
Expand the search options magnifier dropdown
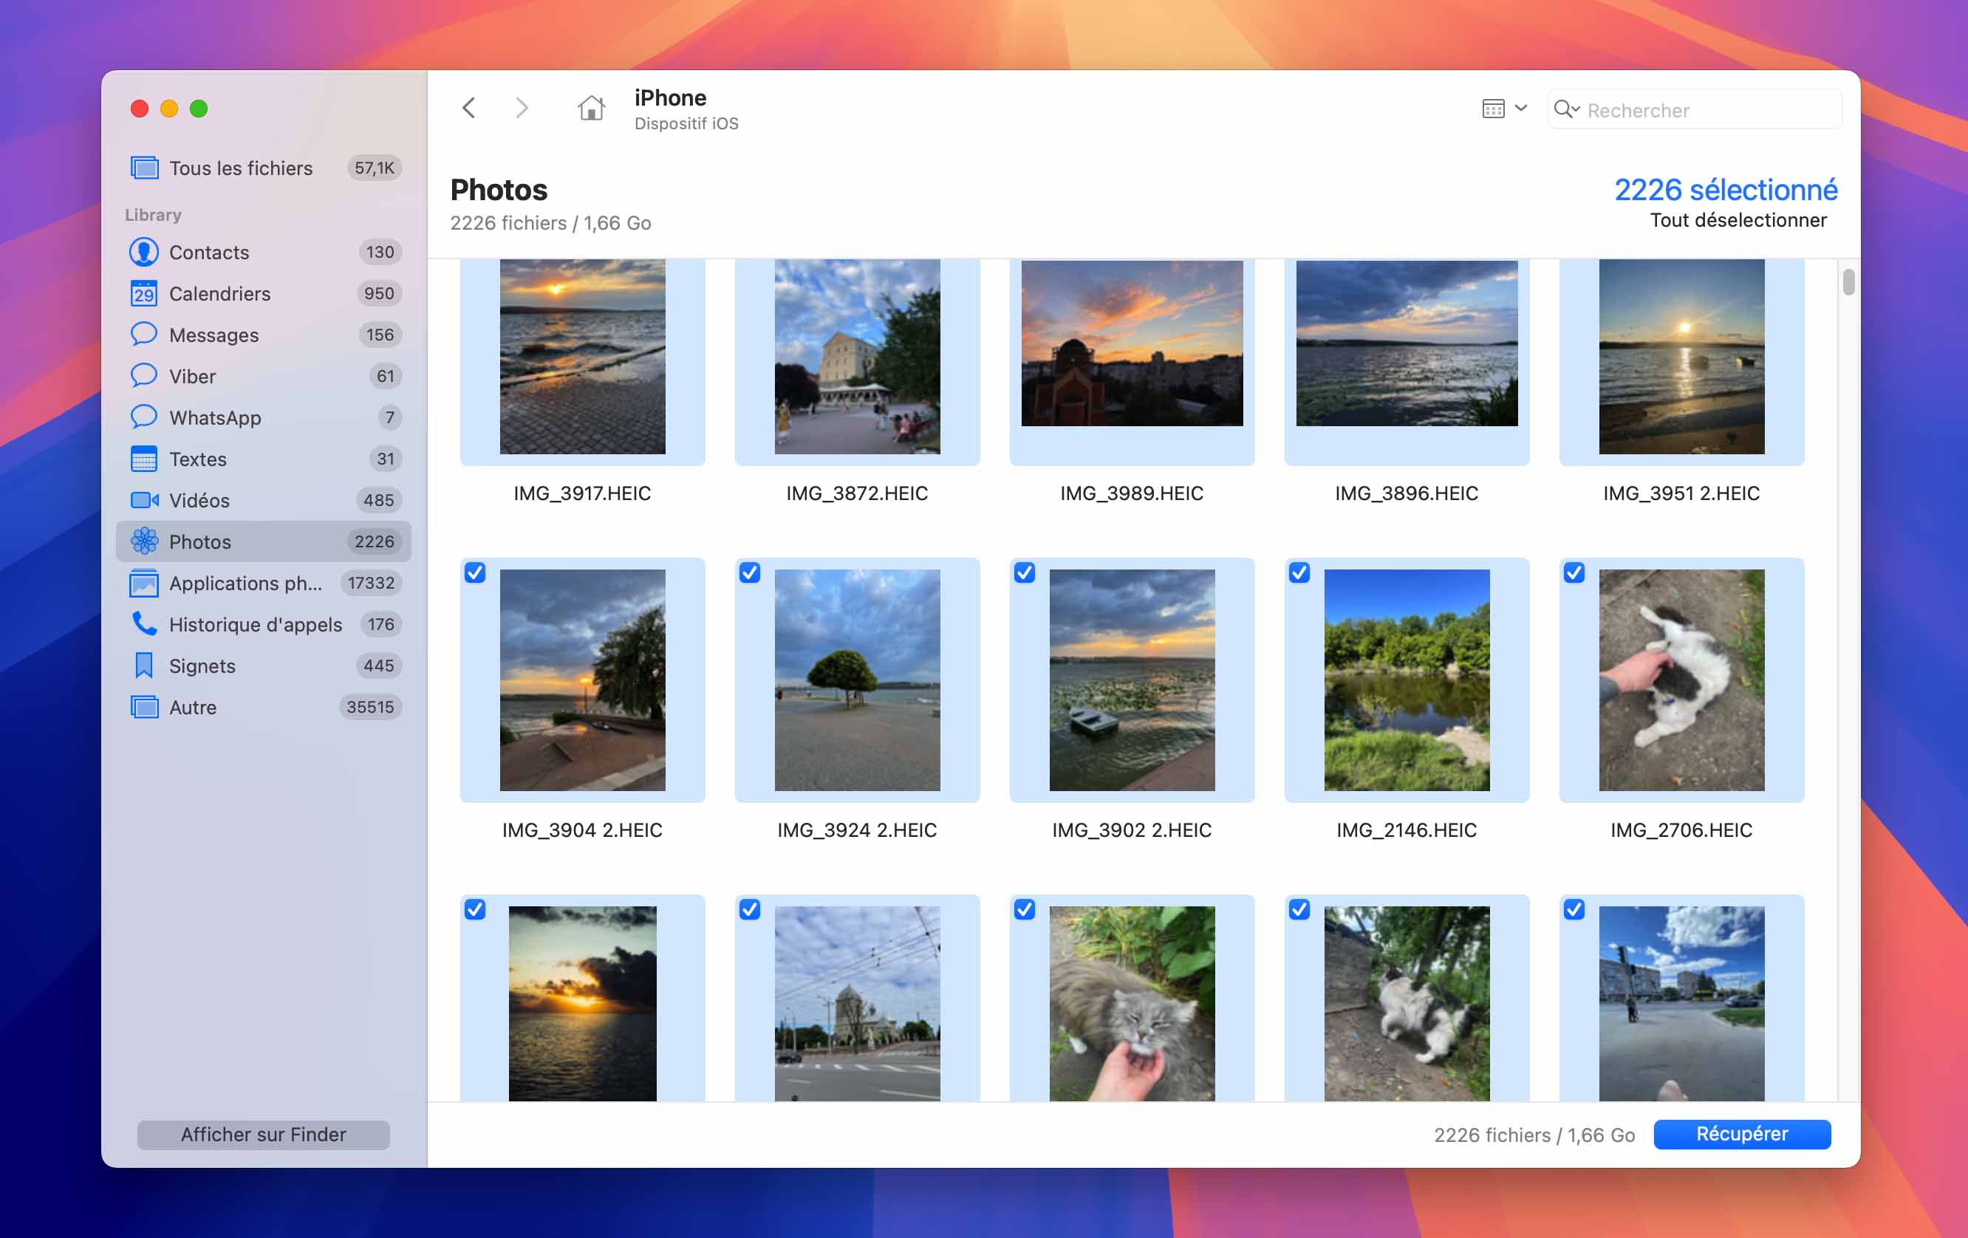click(x=1566, y=109)
